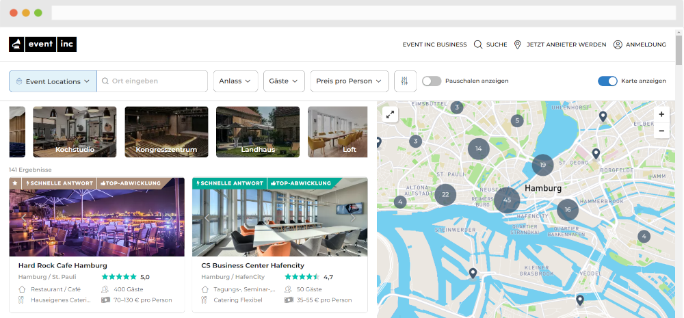Click the map pin south of Veddel
Screen dimensions: 684x318
click(x=580, y=300)
